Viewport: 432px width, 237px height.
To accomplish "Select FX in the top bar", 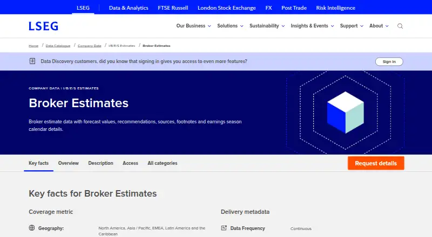I will click(x=268, y=8).
